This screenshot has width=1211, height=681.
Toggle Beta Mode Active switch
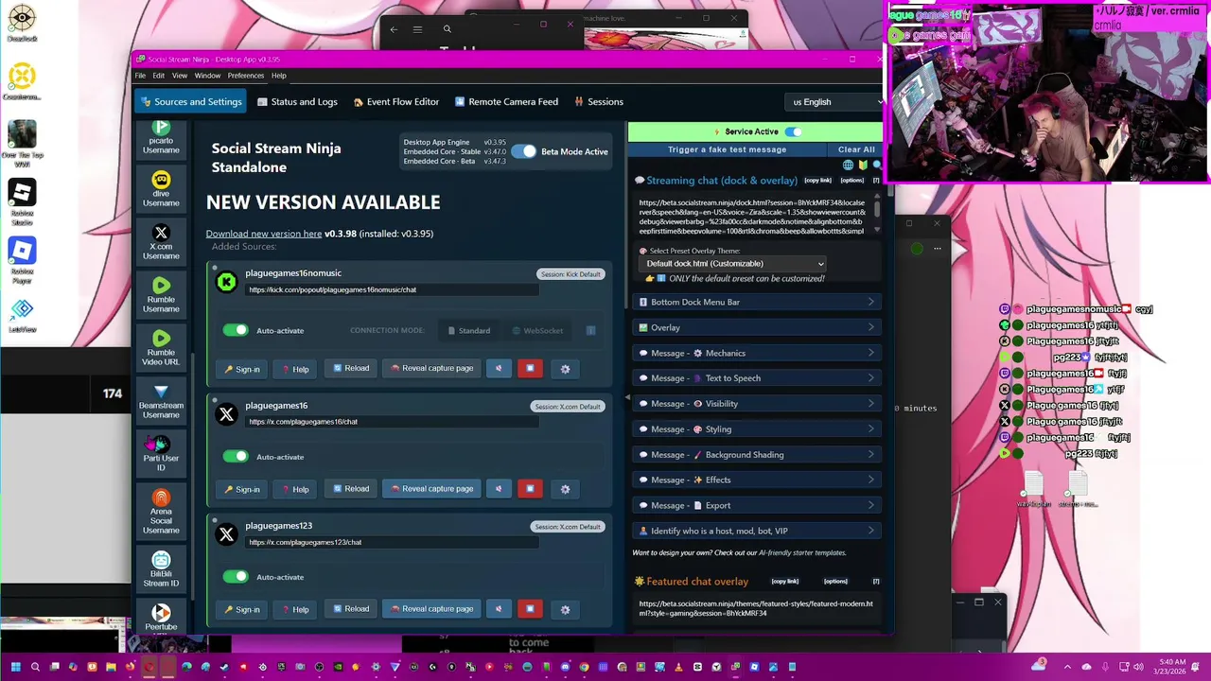[x=523, y=151]
